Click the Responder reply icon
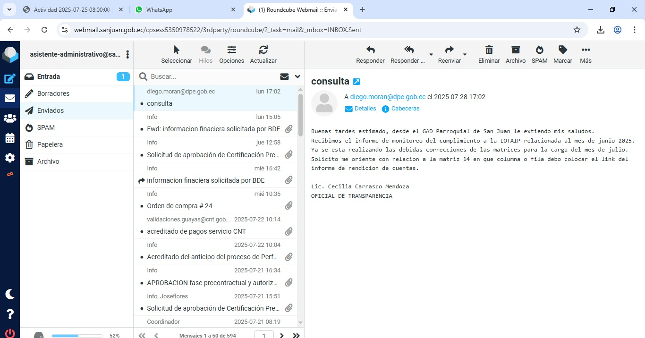645x338 pixels. [370, 50]
